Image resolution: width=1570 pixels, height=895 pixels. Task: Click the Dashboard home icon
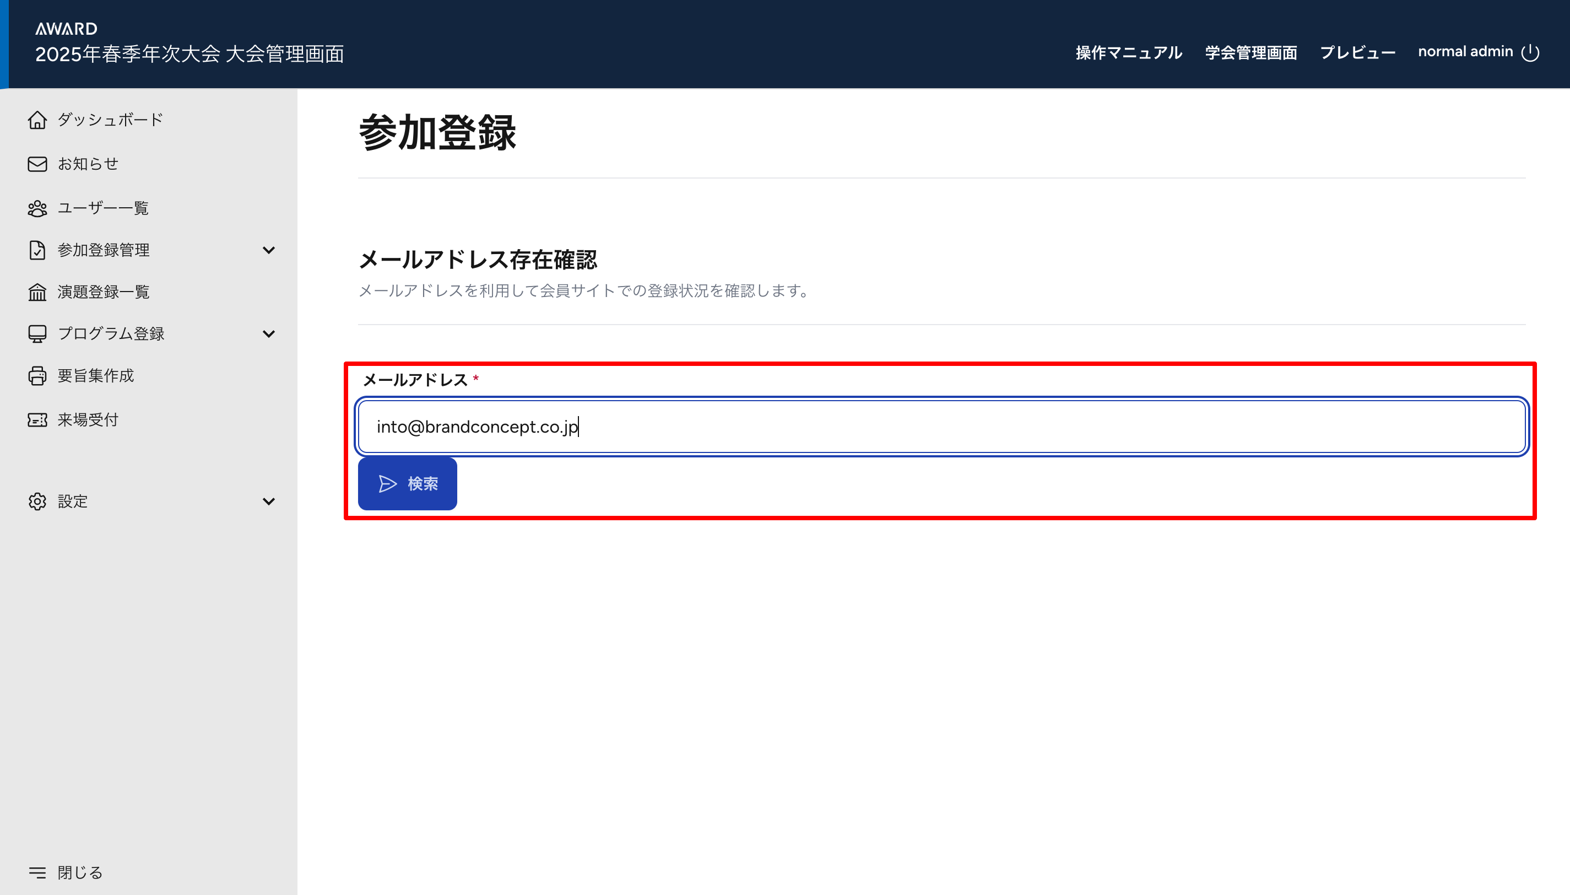pyautogui.click(x=37, y=120)
